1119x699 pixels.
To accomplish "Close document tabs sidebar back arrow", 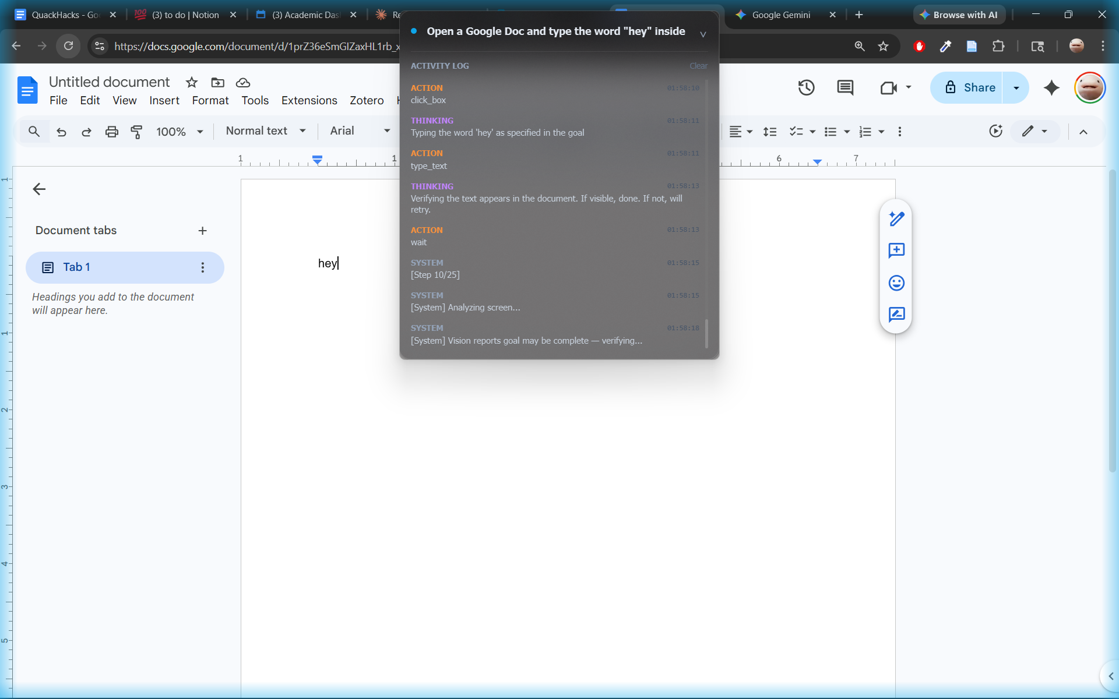I will tap(39, 189).
